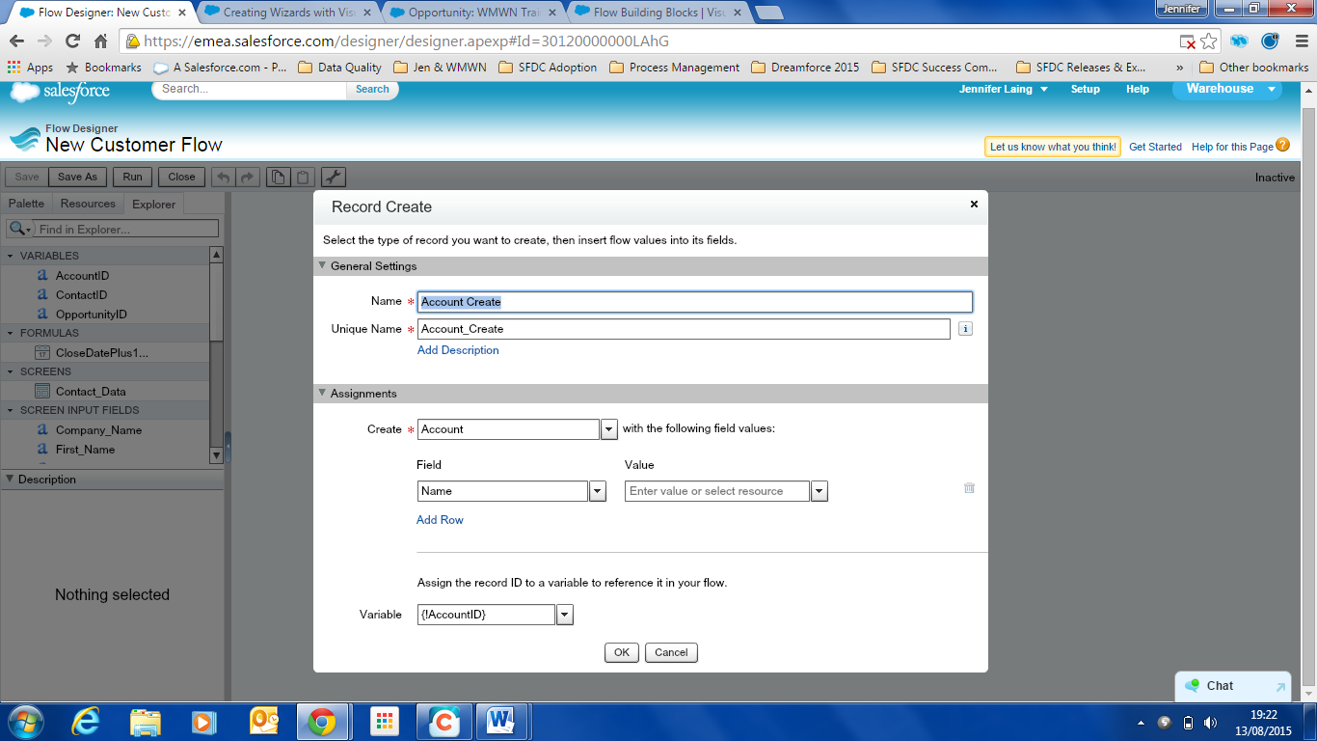Open the Salesforce cloud browser extension

coord(1239,41)
